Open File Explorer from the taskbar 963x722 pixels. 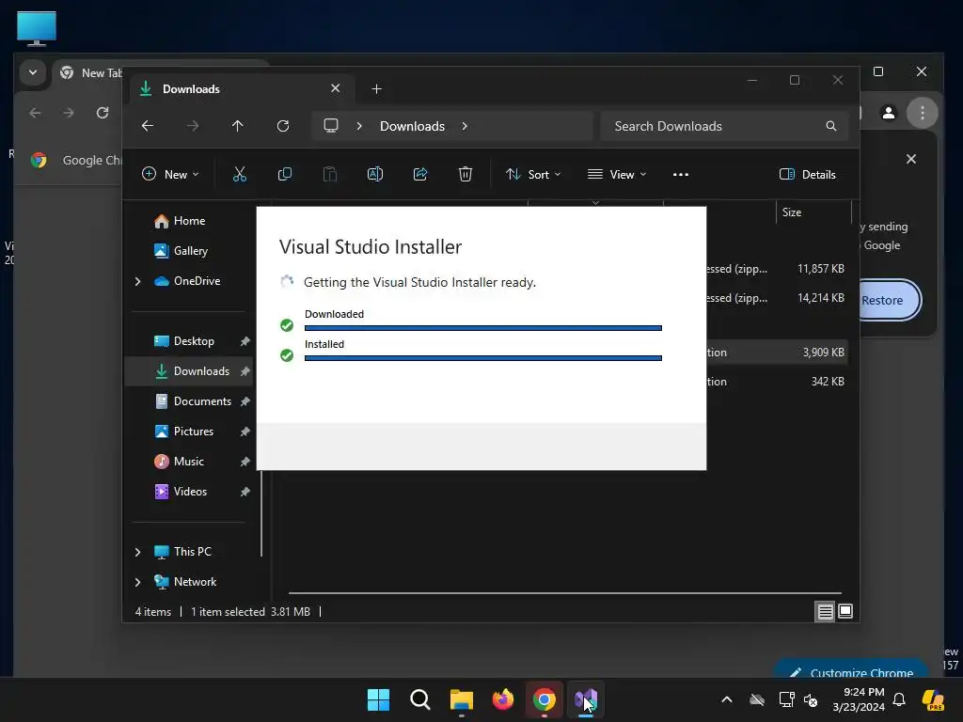(461, 699)
